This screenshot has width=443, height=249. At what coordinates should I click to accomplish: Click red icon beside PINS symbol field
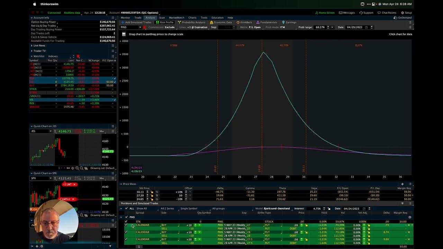tap(145, 27)
